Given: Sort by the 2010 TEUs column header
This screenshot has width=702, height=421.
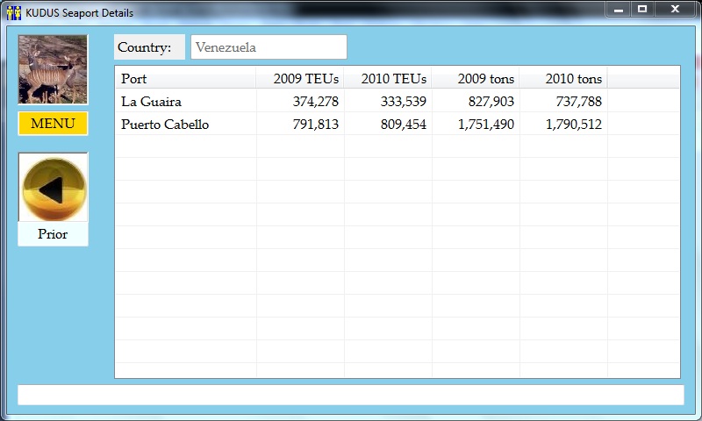Looking at the screenshot, I should 388,78.
